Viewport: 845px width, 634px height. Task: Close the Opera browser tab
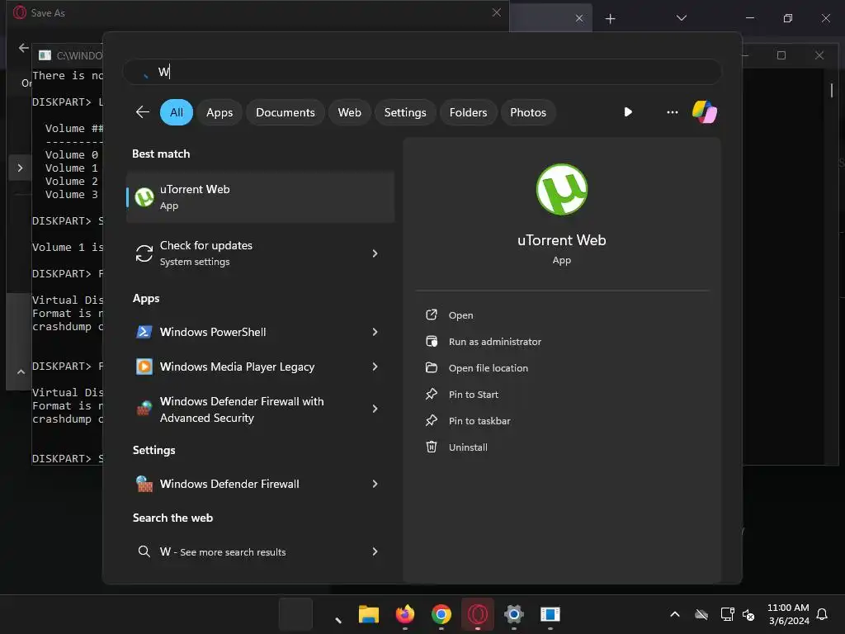pyautogui.click(x=579, y=18)
